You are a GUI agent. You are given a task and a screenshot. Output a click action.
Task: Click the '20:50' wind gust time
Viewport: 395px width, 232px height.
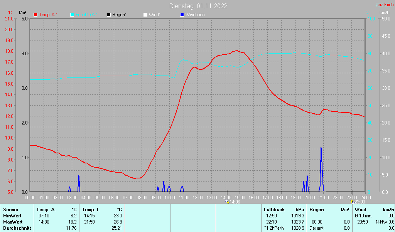(x=363, y=222)
